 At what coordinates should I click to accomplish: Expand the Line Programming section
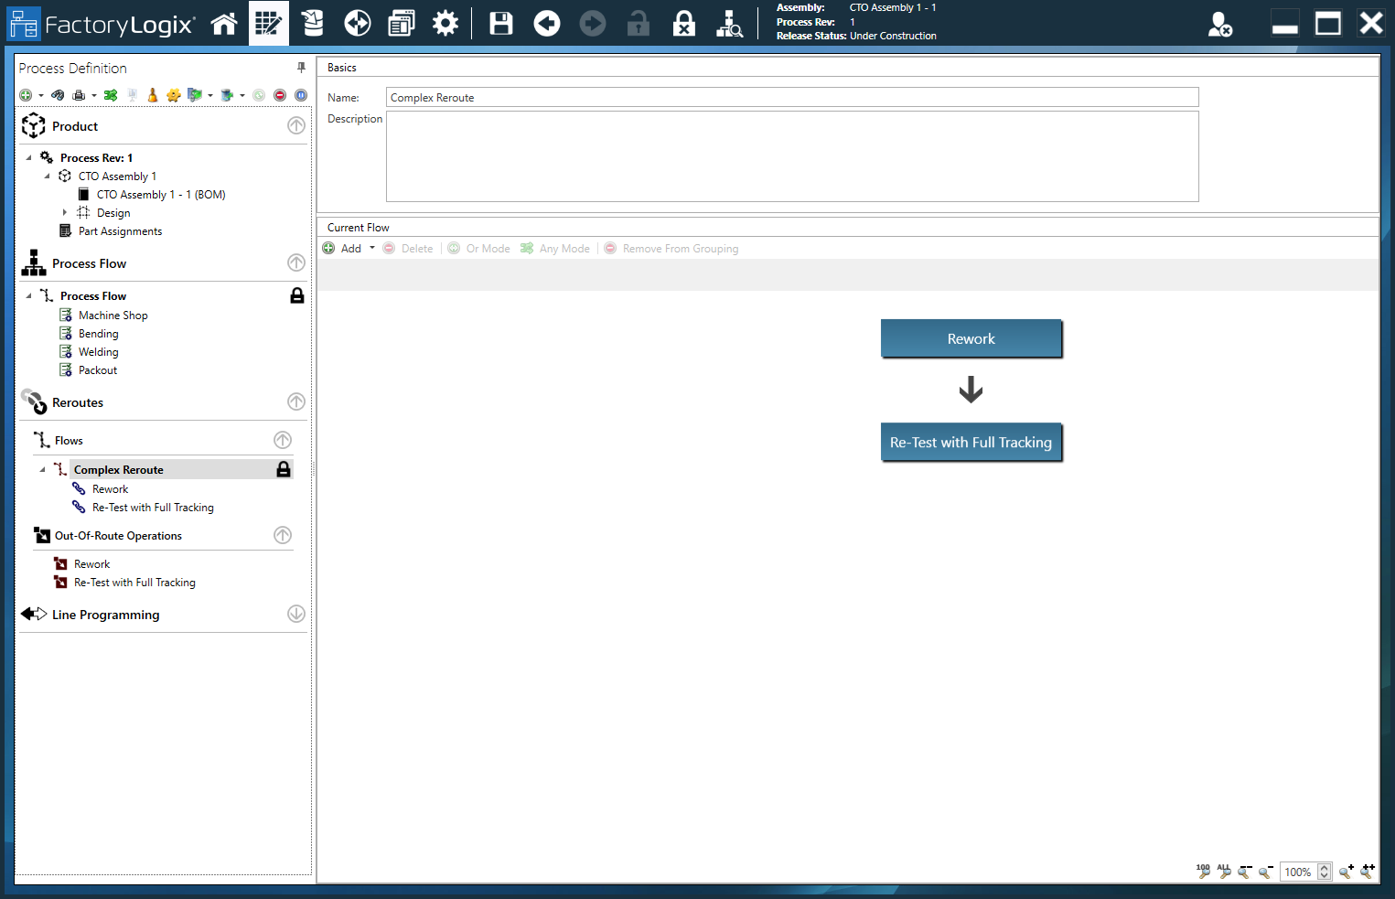point(296,614)
